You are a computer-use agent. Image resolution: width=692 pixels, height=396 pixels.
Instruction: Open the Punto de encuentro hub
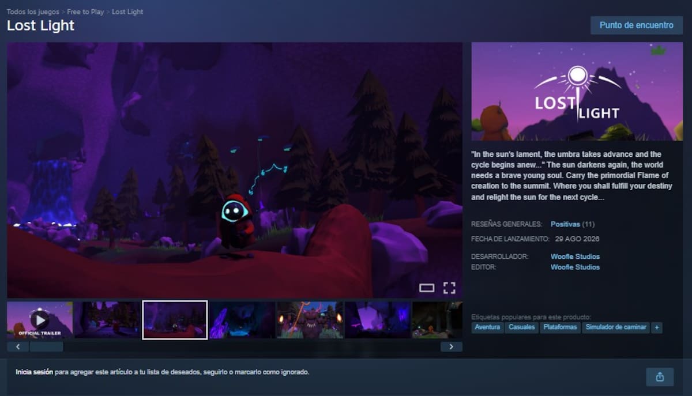click(637, 25)
